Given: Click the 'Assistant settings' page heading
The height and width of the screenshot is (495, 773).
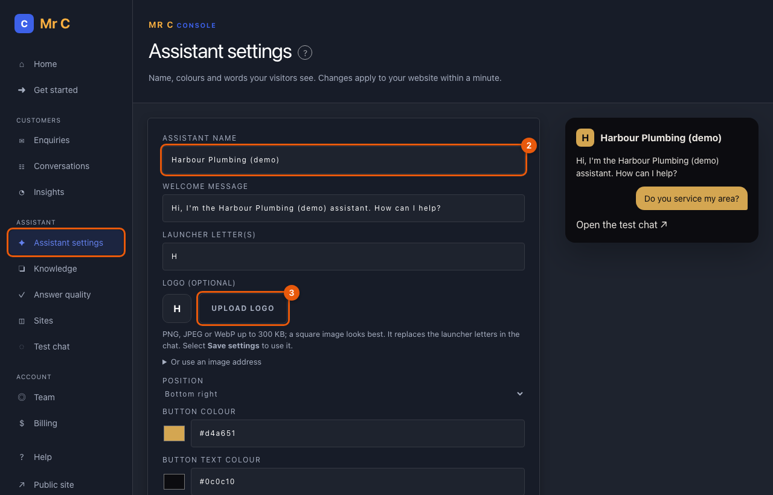Looking at the screenshot, I should click(220, 51).
